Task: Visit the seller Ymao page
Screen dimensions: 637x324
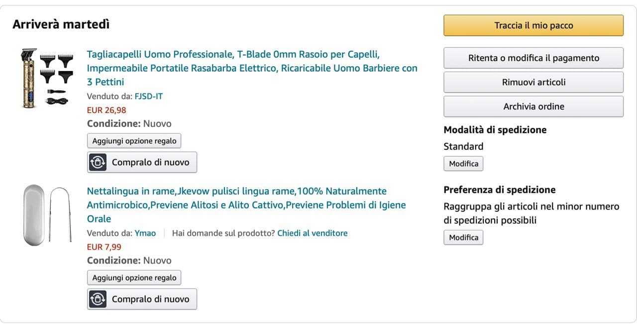Action: click(x=145, y=233)
